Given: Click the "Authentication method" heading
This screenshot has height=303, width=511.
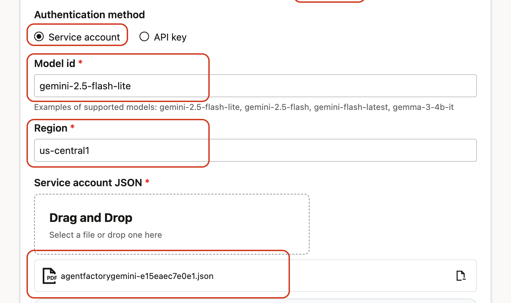Looking at the screenshot, I should tap(90, 15).
